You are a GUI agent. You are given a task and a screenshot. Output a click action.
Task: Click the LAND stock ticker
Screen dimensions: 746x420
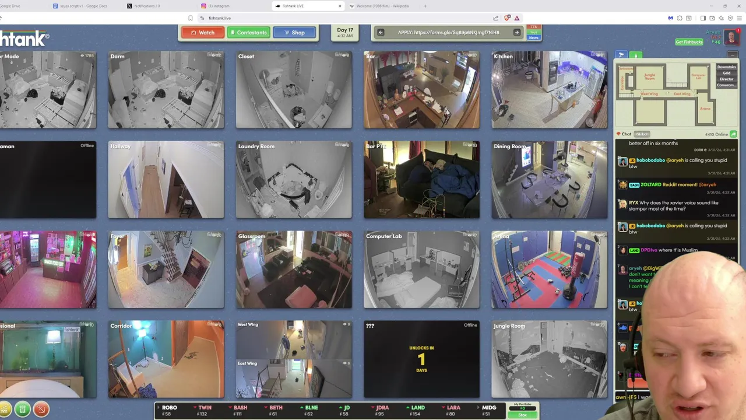point(417,411)
